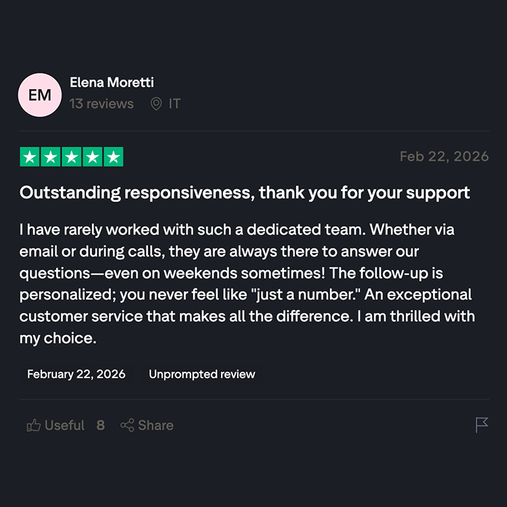Click the second green rating star
This screenshot has width=507, height=507.
pos(51,157)
